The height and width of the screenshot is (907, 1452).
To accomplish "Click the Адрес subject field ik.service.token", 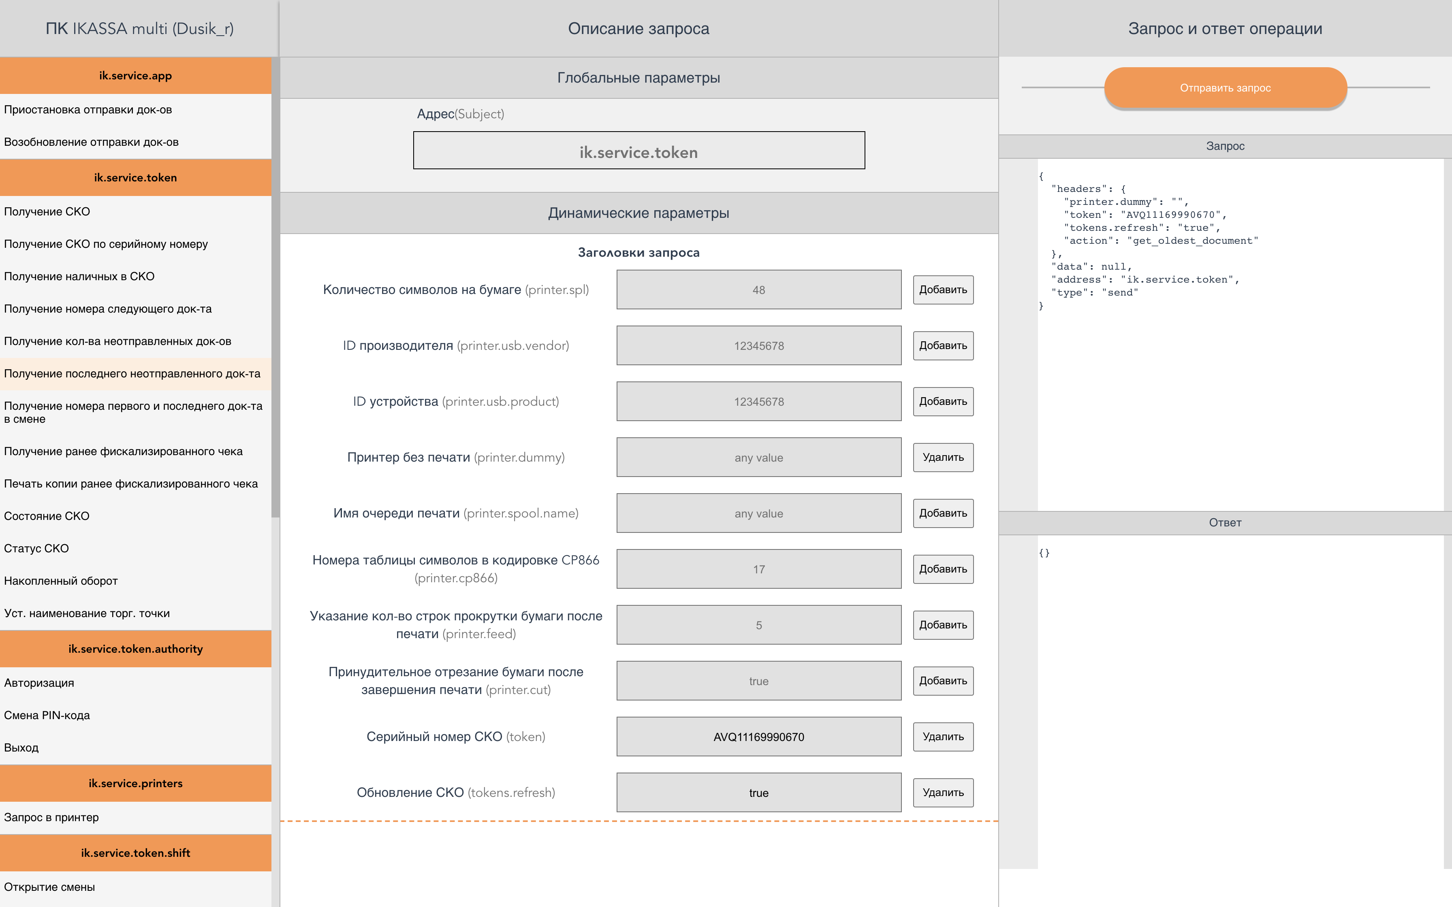I will (638, 151).
